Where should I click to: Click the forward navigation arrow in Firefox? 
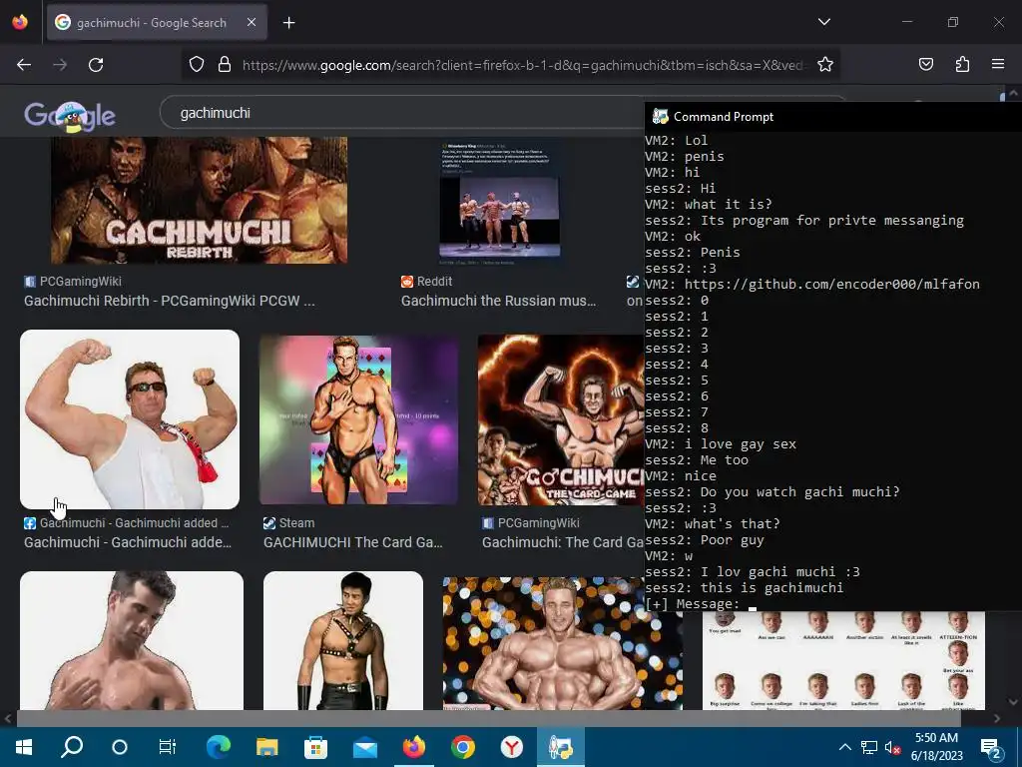[x=60, y=65]
